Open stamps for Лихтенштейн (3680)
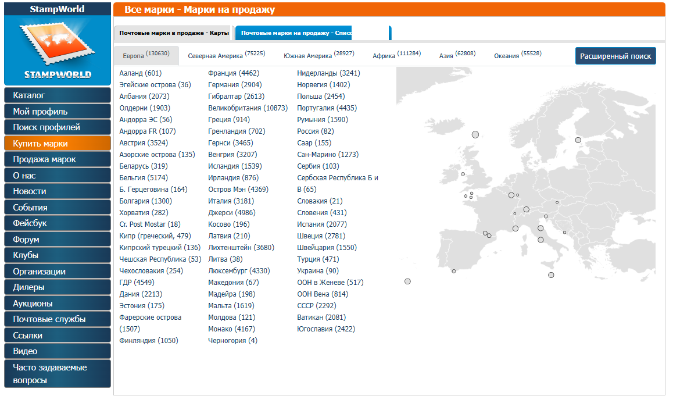The width and height of the screenshot is (673, 396). pyautogui.click(x=241, y=248)
